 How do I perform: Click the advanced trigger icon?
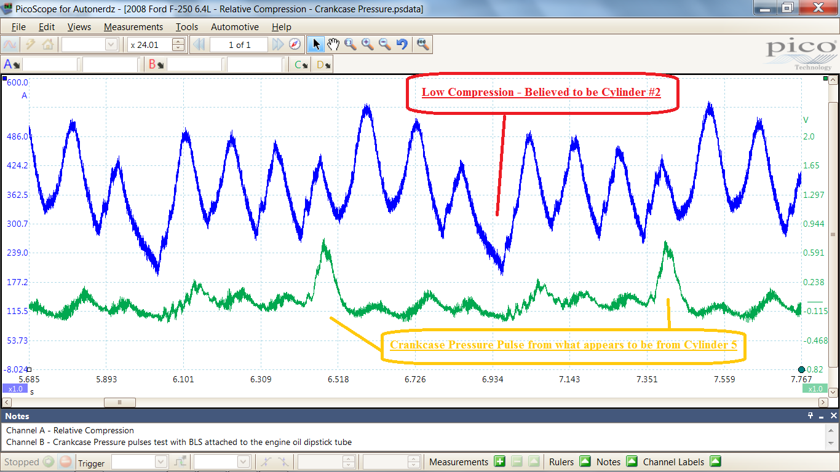pos(180,462)
